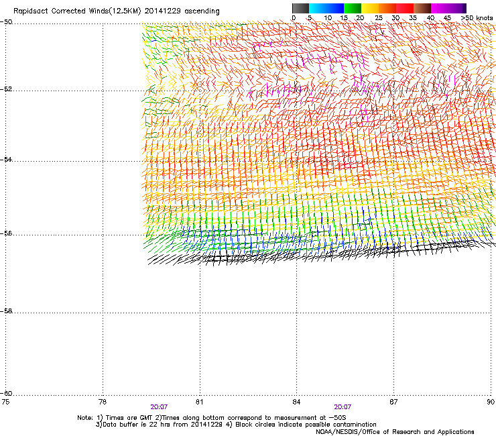Image resolution: width=496 pixels, height=436 pixels.
Task: Click the '78' longitude axis label
Action: tap(103, 402)
